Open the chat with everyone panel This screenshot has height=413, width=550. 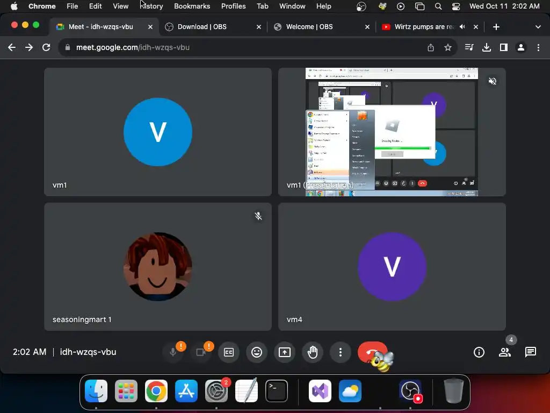(530, 352)
